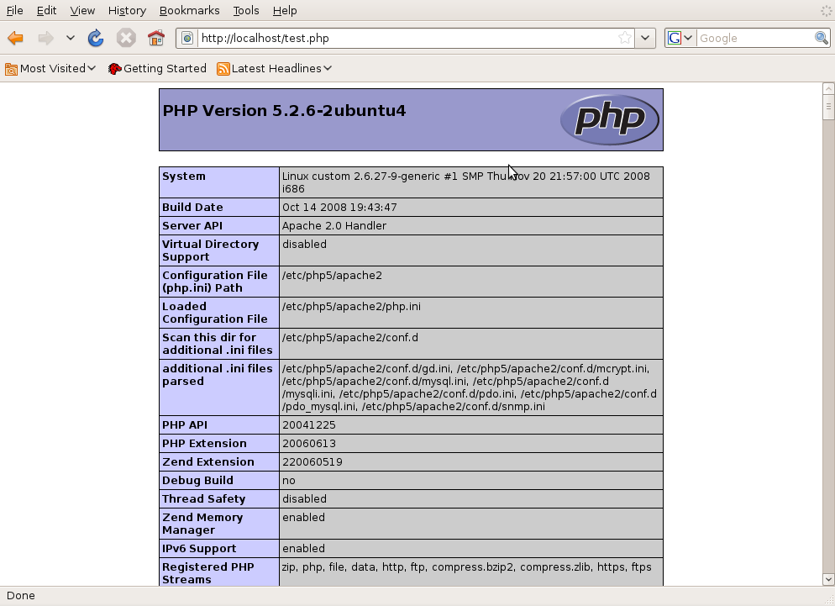Open the View menu
The image size is (835, 606).
click(82, 11)
